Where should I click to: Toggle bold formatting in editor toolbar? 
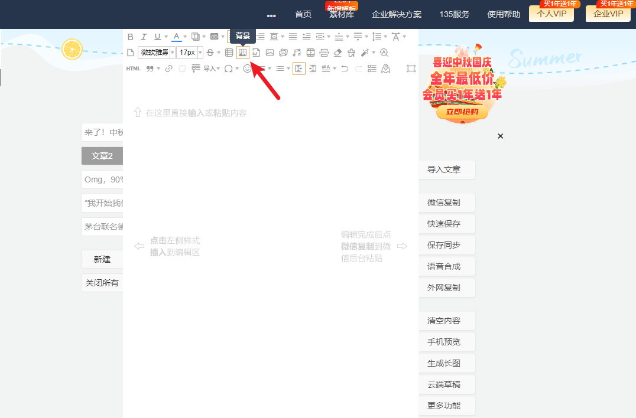tap(131, 37)
